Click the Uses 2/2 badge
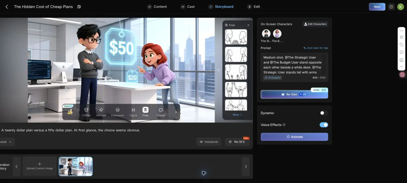 point(319,90)
